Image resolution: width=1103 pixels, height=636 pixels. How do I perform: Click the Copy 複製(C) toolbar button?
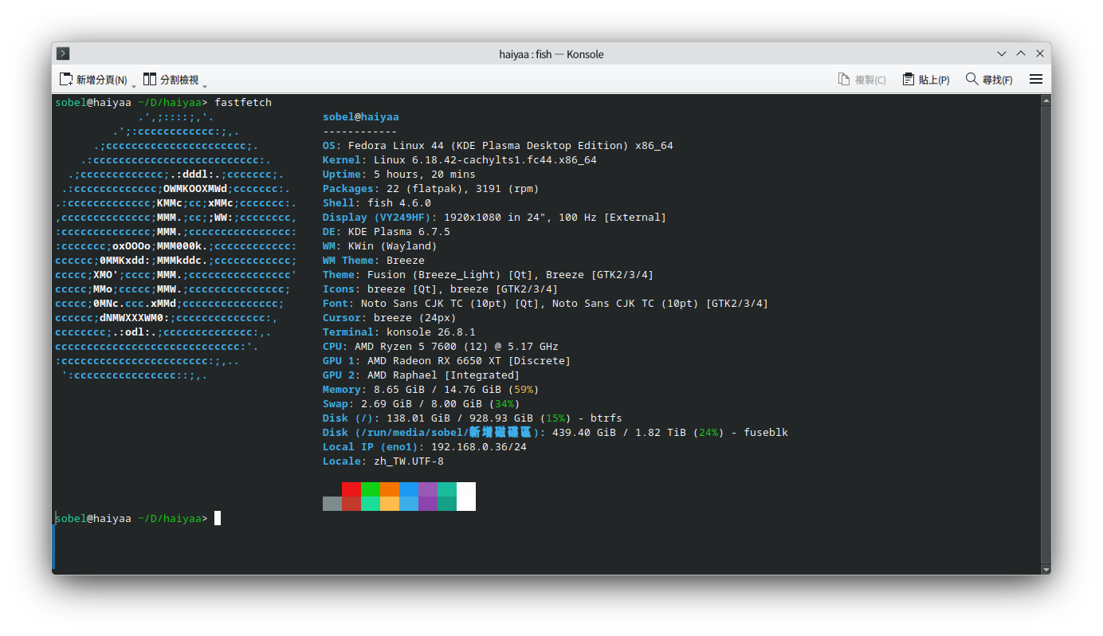pos(862,80)
